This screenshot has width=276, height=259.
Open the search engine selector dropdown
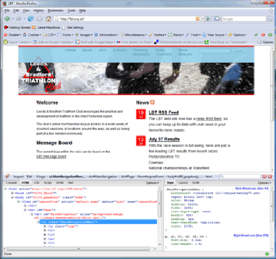click(x=217, y=19)
